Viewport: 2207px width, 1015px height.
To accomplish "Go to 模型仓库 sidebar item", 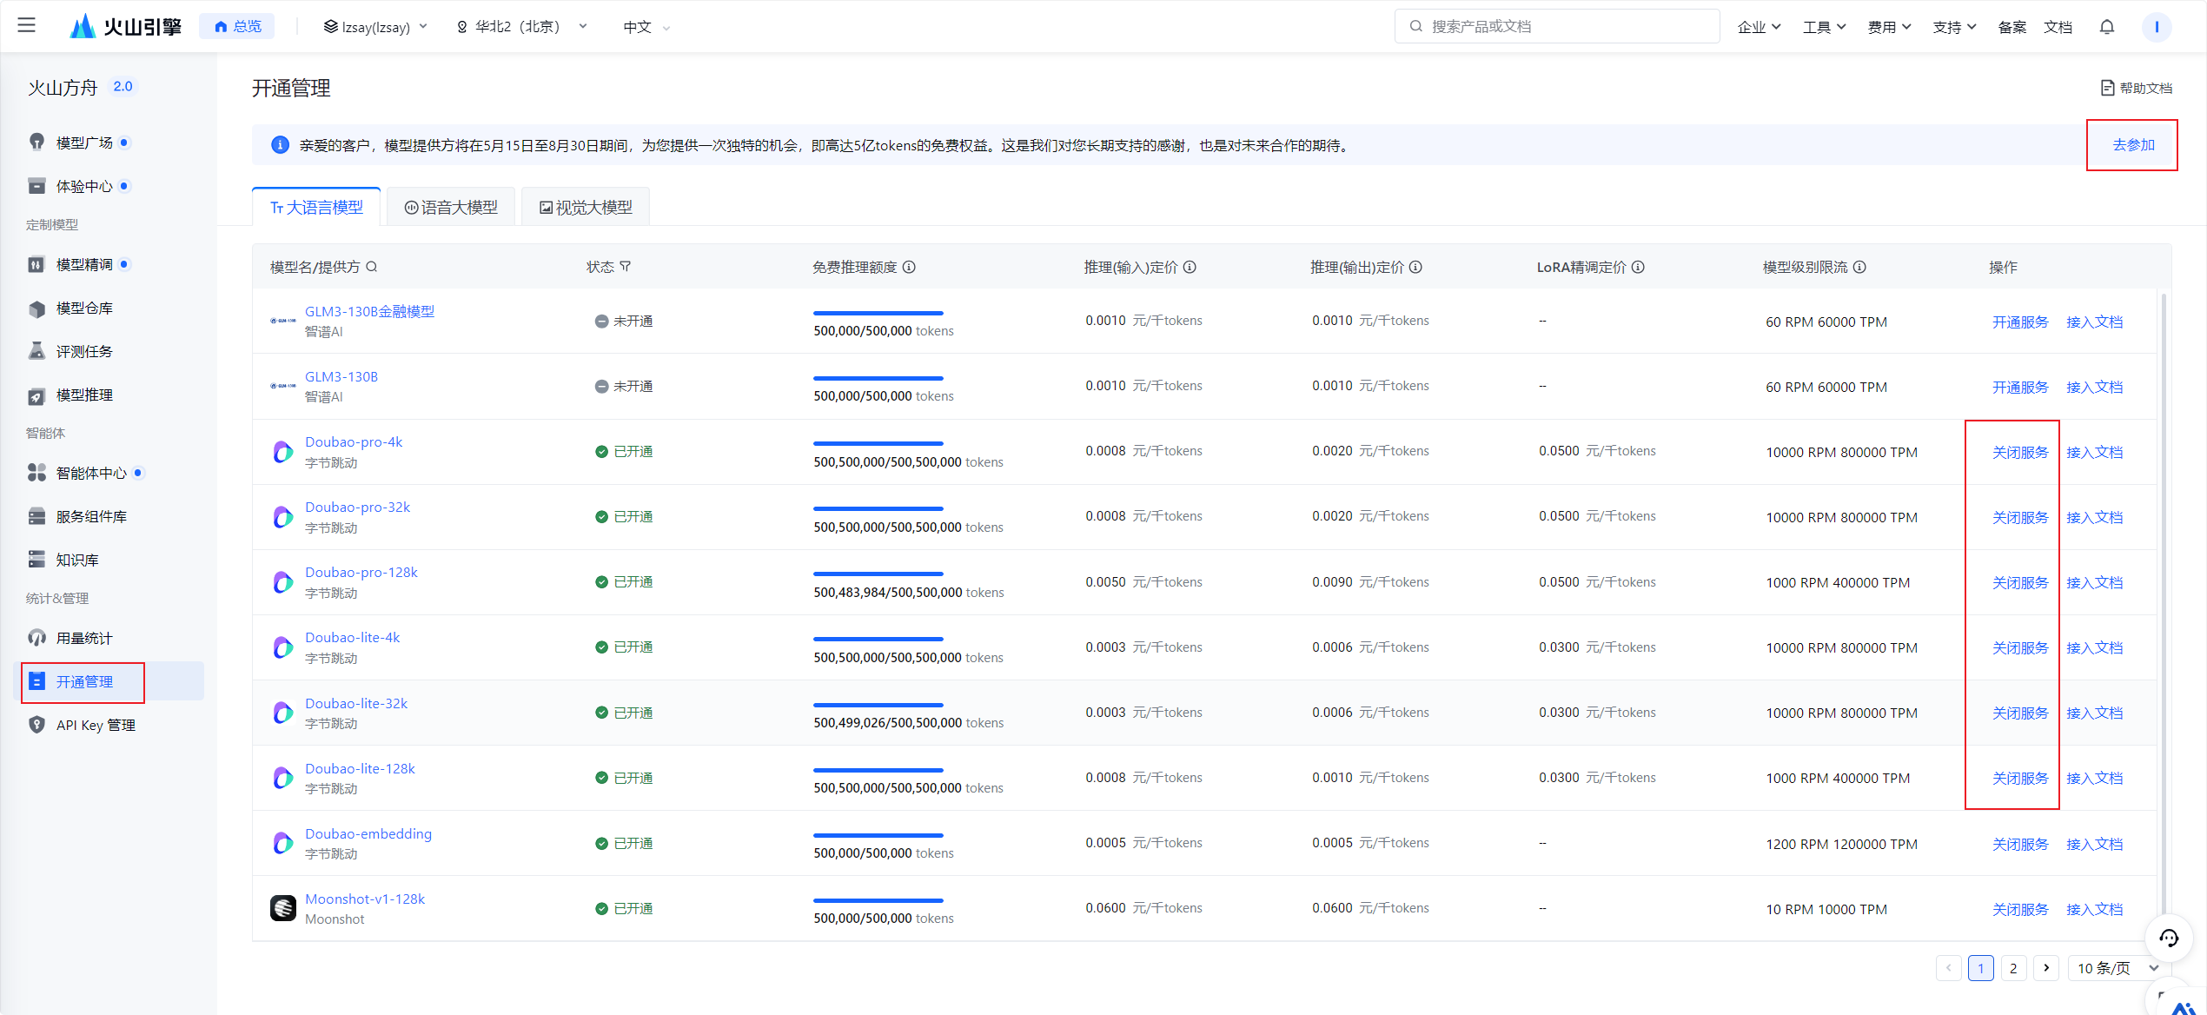I will point(84,308).
